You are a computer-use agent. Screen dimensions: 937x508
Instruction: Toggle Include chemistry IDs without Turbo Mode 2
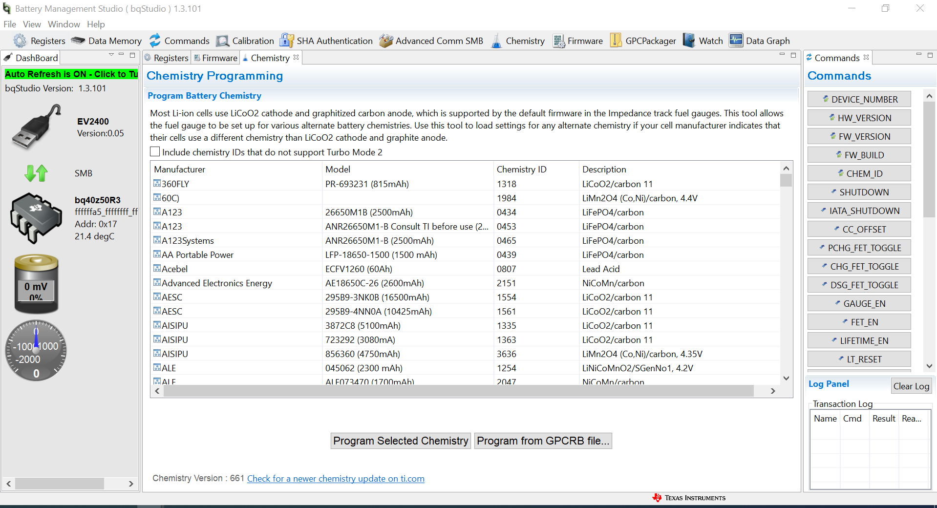[155, 152]
